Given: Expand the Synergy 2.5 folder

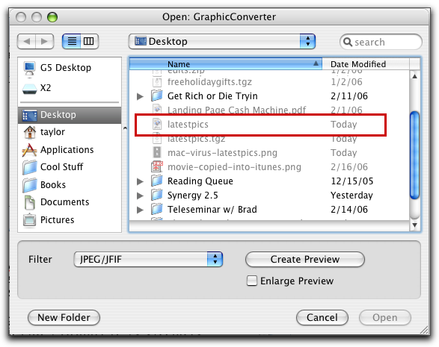Looking at the screenshot, I should [x=141, y=196].
